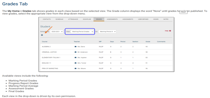Click teacher name Ms. Hyphen
This screenshot has height=98, width=210.
(x=82, y=58)
